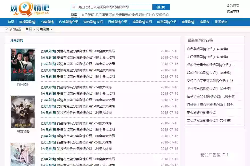
Task: Click the location icon before 你的位置
Action: click(x=6, y=29)
